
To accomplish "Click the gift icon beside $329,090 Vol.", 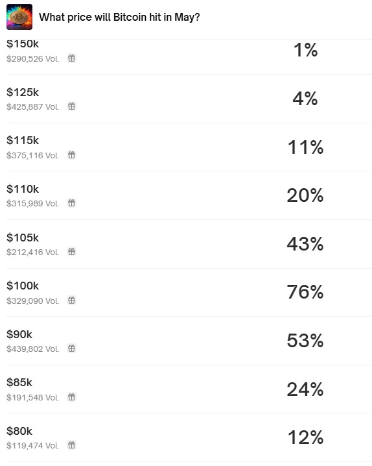I will click(71, 300).
